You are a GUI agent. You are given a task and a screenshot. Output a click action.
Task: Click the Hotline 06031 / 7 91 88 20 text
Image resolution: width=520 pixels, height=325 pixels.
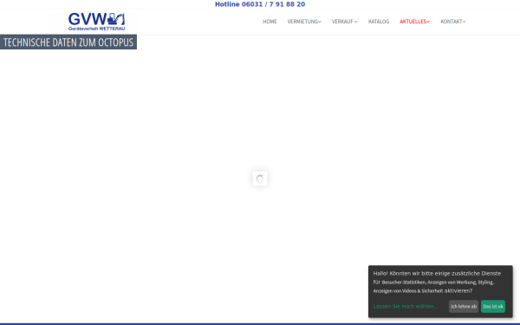pos(260,4)
